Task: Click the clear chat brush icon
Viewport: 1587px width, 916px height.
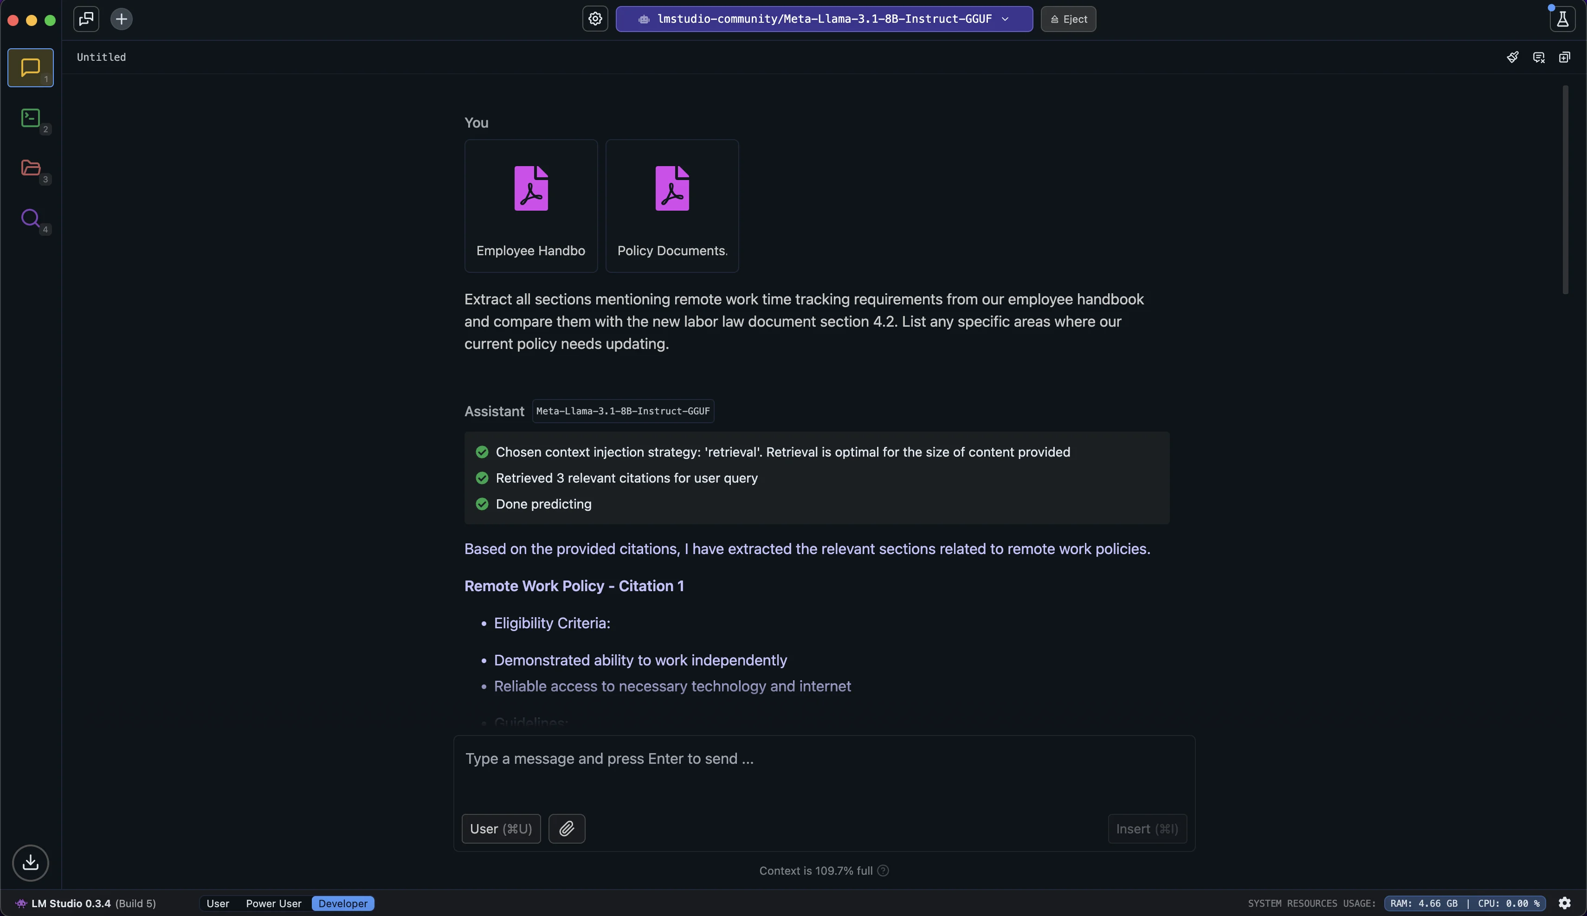Action: (1513, 57)
